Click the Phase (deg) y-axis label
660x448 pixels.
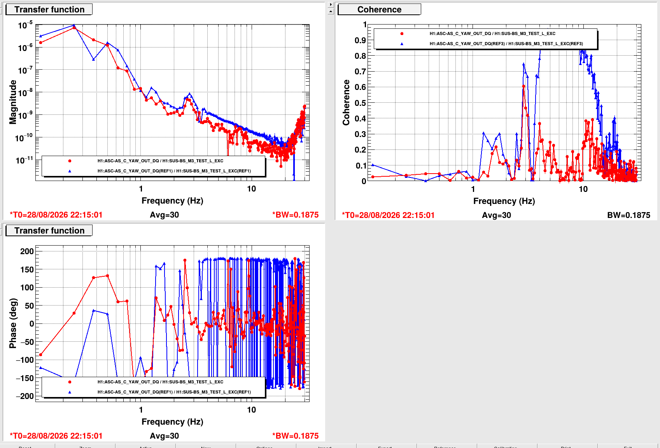click(x=13, y=323)
